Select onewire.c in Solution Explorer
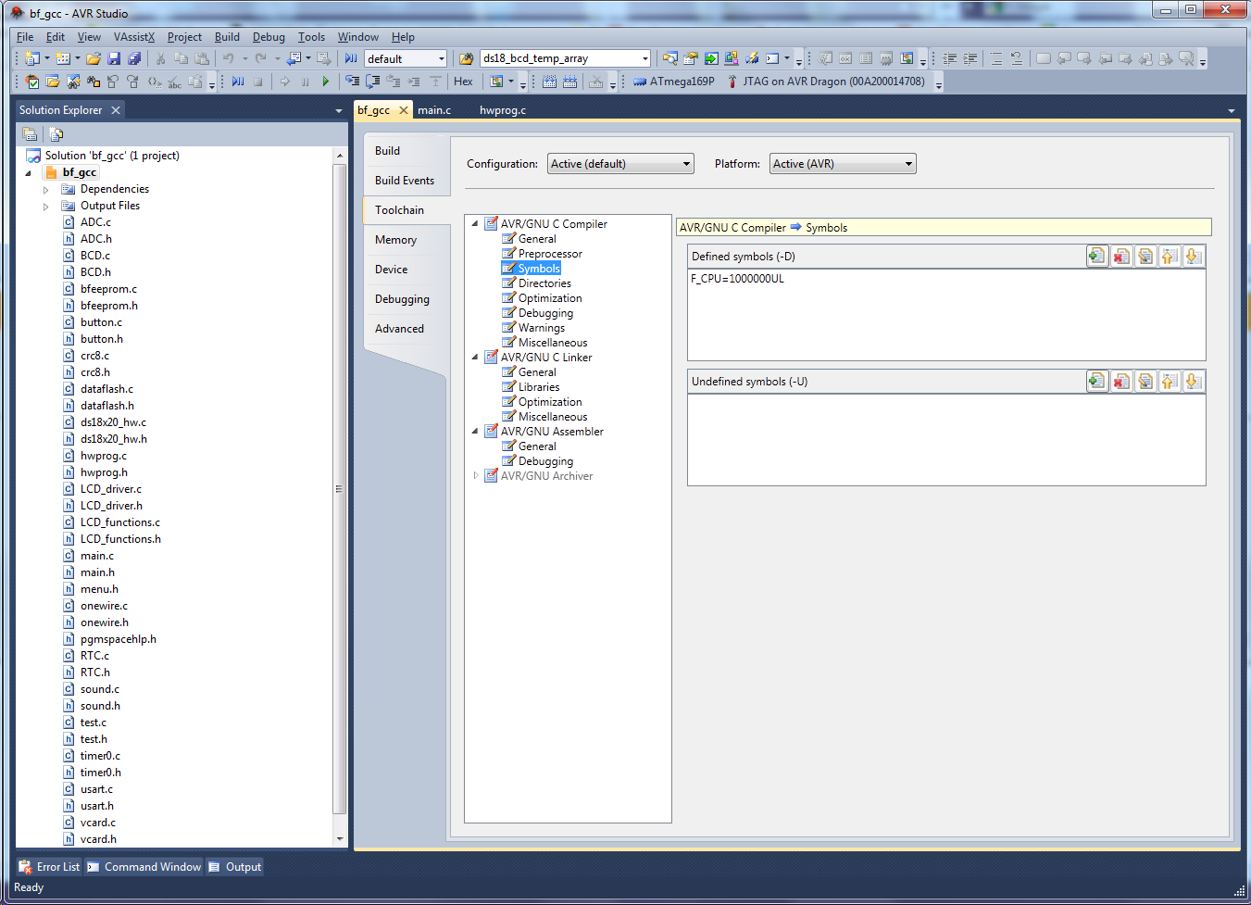Image resolution: width=1251 pixels, height=905 pixels. pos(104,606)
